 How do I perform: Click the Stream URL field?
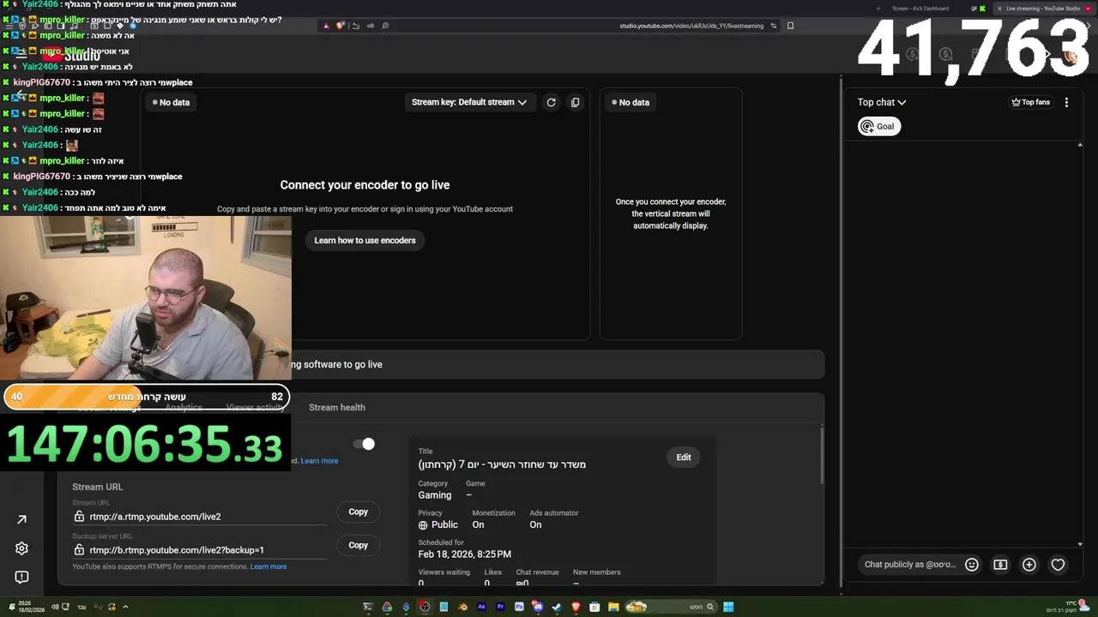click(199, 517)
